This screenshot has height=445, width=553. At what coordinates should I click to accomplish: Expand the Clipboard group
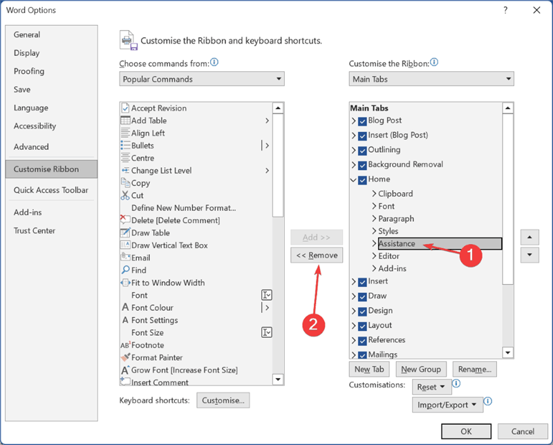pos(374,193)
